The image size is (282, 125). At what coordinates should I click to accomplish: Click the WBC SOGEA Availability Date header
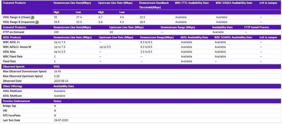233,3
